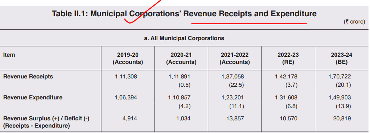Viewport: 370px width, 133px height.
Task: Click the 2022-23 (RE) column header
Action: point(288,59)
